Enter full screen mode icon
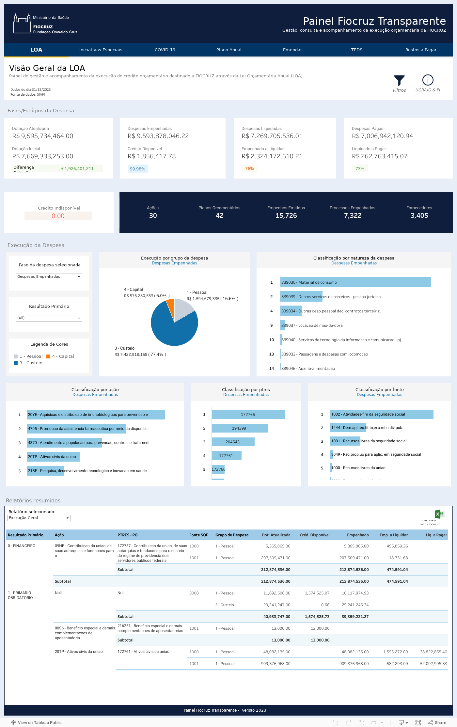Viewport: 457px width, 727px height. click(x=418, y=722)
